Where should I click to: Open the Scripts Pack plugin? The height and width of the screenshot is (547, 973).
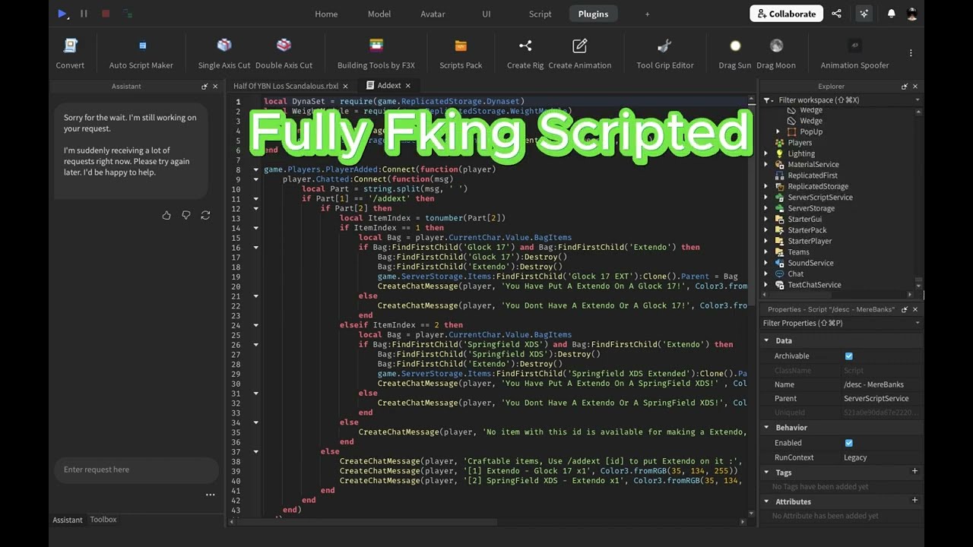[x=461, y=55]
